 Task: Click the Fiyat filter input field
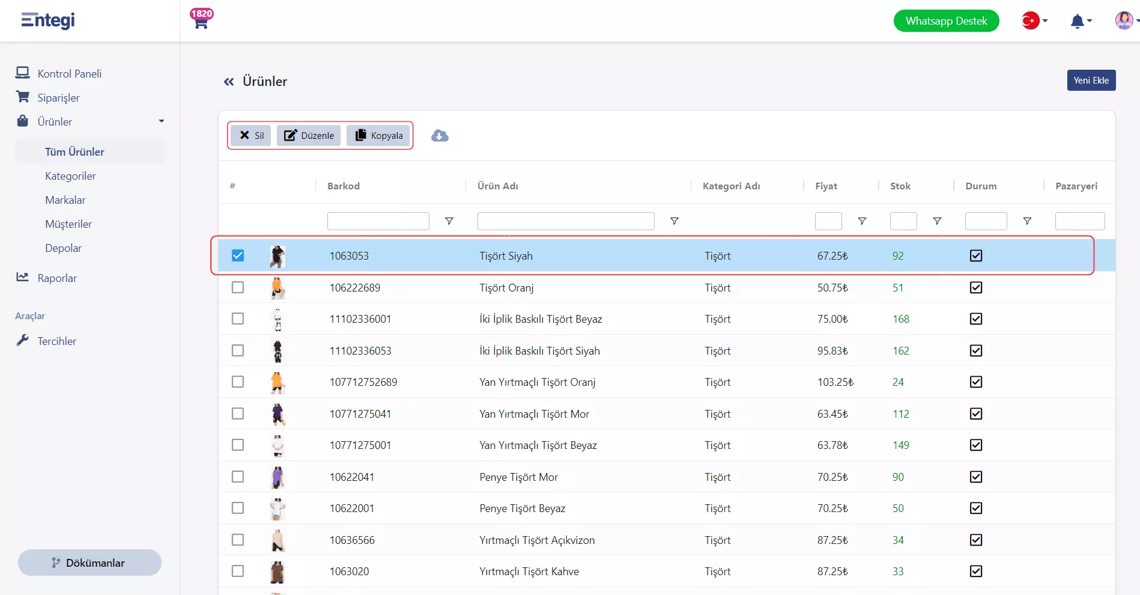[x=828, y=221]
